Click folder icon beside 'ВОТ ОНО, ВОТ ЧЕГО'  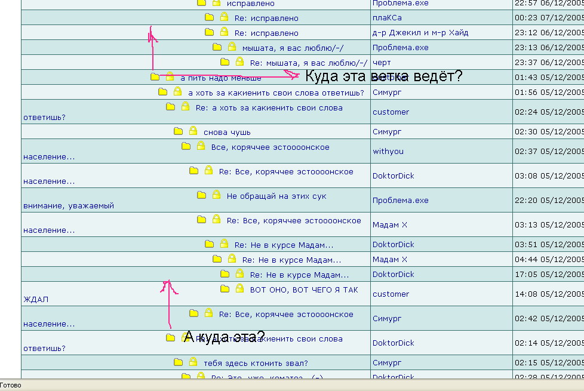point(225,289)
